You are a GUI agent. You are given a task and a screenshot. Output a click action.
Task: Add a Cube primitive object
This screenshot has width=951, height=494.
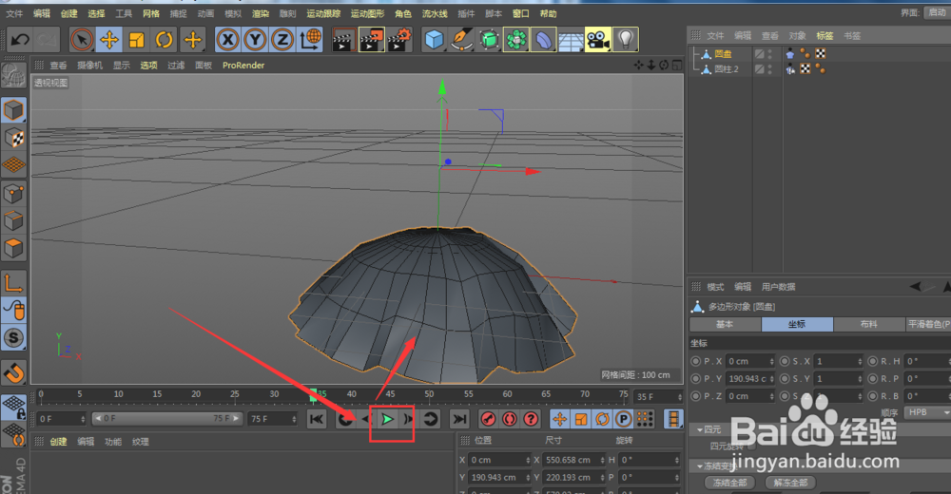435,40
